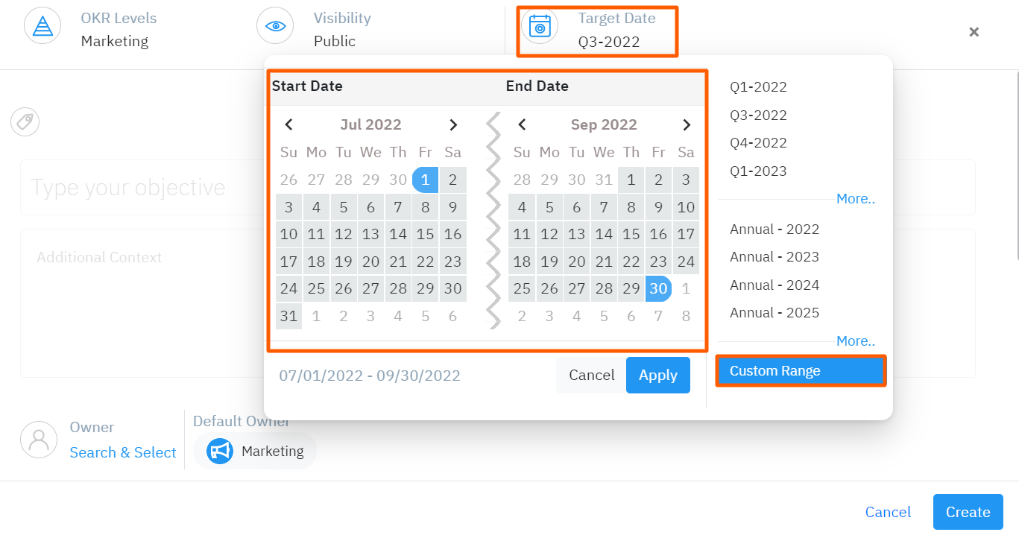Choose Annual - 2023 preset

pyautogui.click(x=774, y=257)
